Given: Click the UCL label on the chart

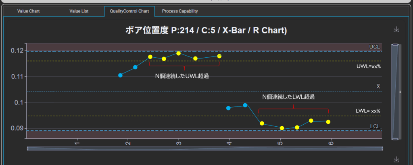Looking at the screenshot, I should (374, 47).
